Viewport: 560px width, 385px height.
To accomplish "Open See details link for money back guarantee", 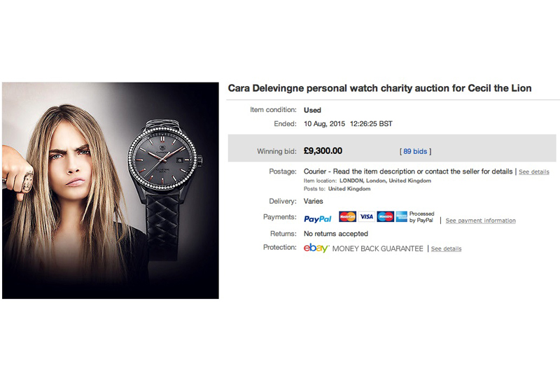I will coord(446,248).
